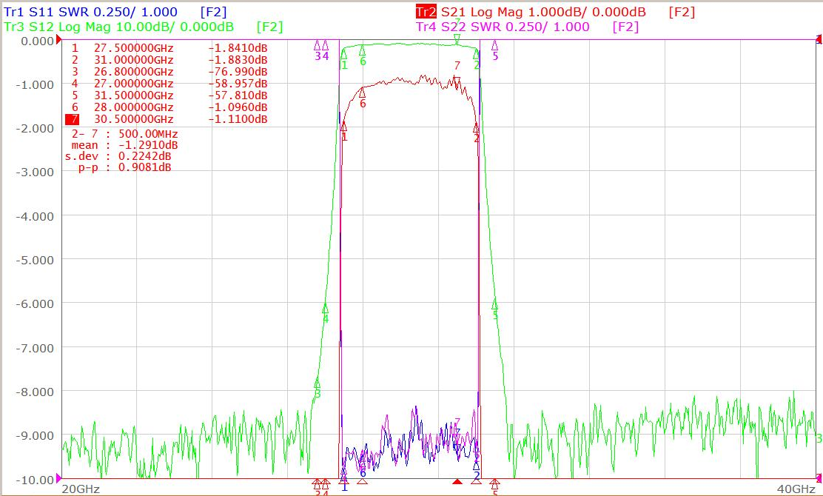Click the p-p : 0.9081dB statistic
Viewport: 823px width, 496px height.
[125, 167]
